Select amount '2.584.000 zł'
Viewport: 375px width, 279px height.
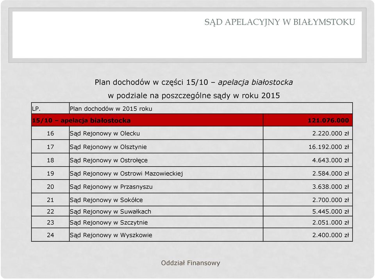330,173
